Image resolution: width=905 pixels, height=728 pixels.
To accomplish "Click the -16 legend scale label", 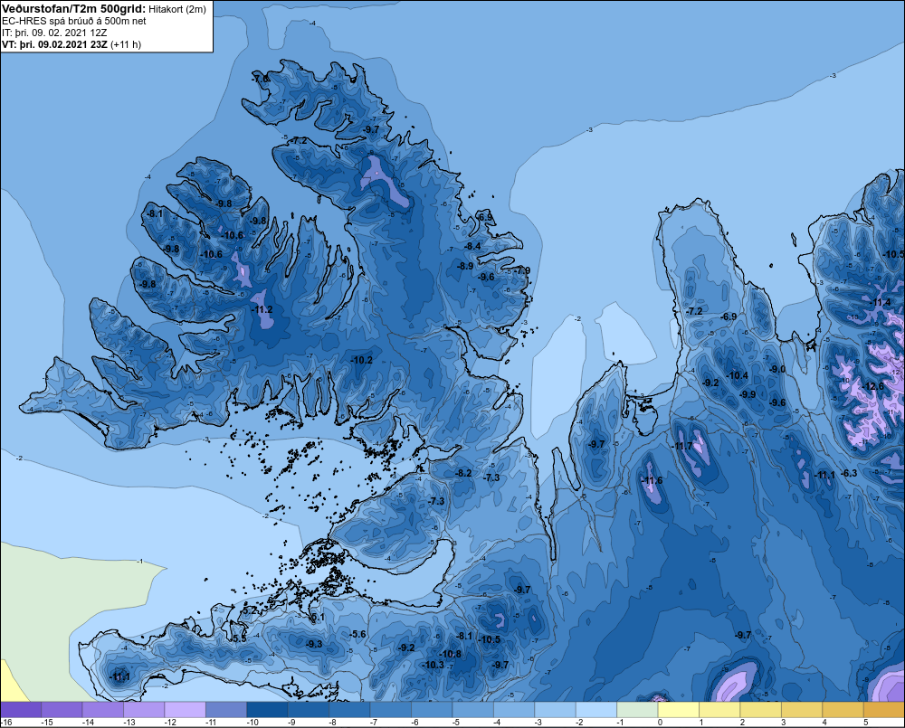I will (x=7, y=723).
